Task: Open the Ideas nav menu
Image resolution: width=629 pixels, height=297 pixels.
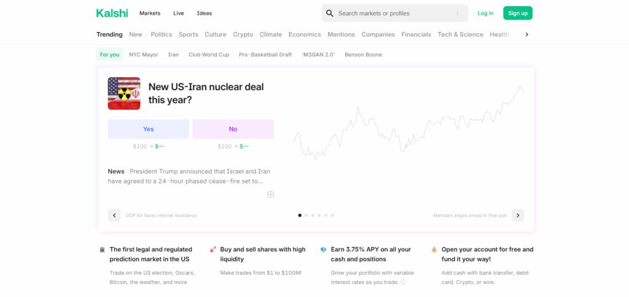Action: pyautogui.click(x=204, y=13)
